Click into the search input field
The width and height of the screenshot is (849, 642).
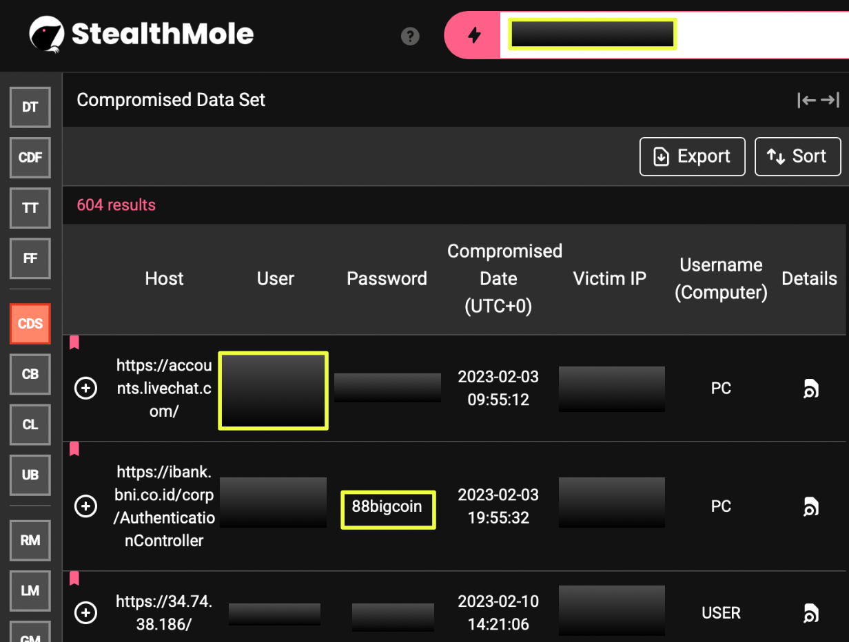[x=758, y=34]
